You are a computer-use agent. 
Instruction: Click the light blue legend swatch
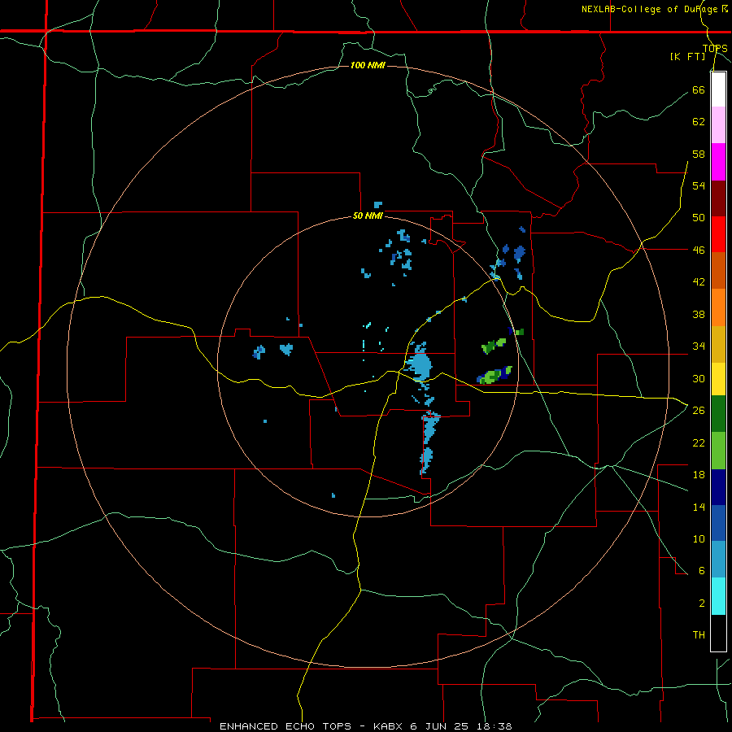tap(718, 560)
